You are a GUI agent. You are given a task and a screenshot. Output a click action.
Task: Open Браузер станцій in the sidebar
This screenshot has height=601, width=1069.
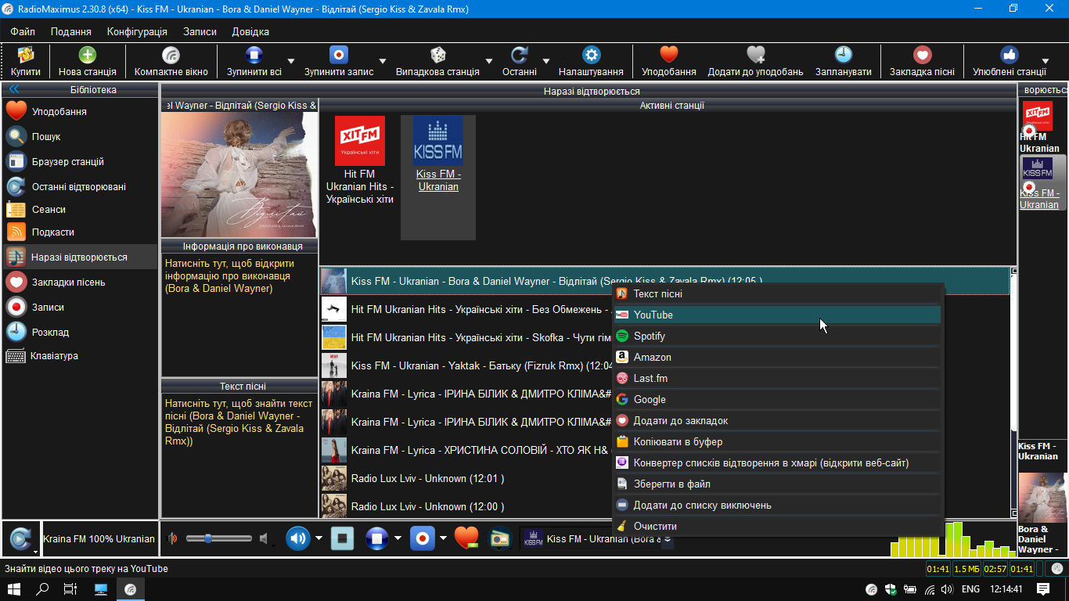click(x=80, y=162)
